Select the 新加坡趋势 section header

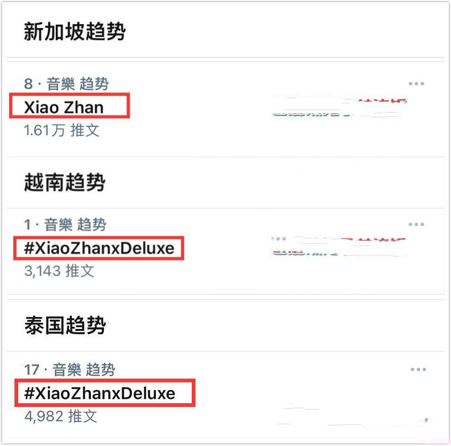point(74,32)
